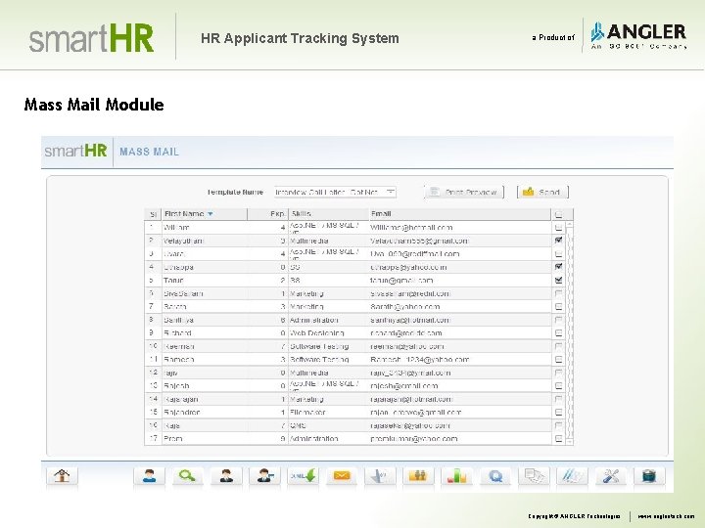The width and height of the screenshot is (705, 528).
Task: Uncheck the box for row 4
Action: [x=558, y=267]
